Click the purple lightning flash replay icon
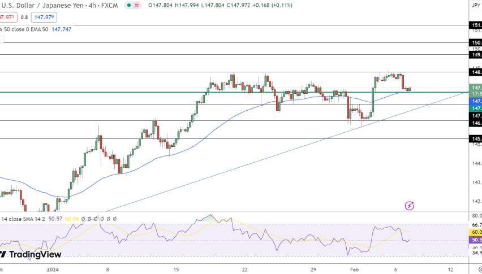482x274 pixels. click(410, 206)
